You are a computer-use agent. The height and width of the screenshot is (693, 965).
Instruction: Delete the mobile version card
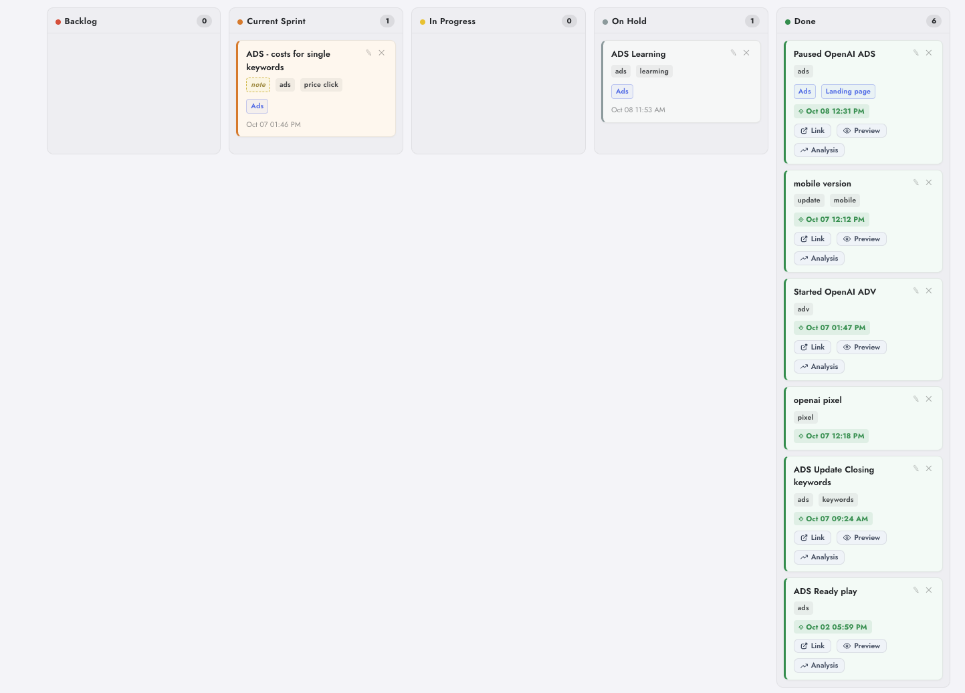[x=929, y=182]
